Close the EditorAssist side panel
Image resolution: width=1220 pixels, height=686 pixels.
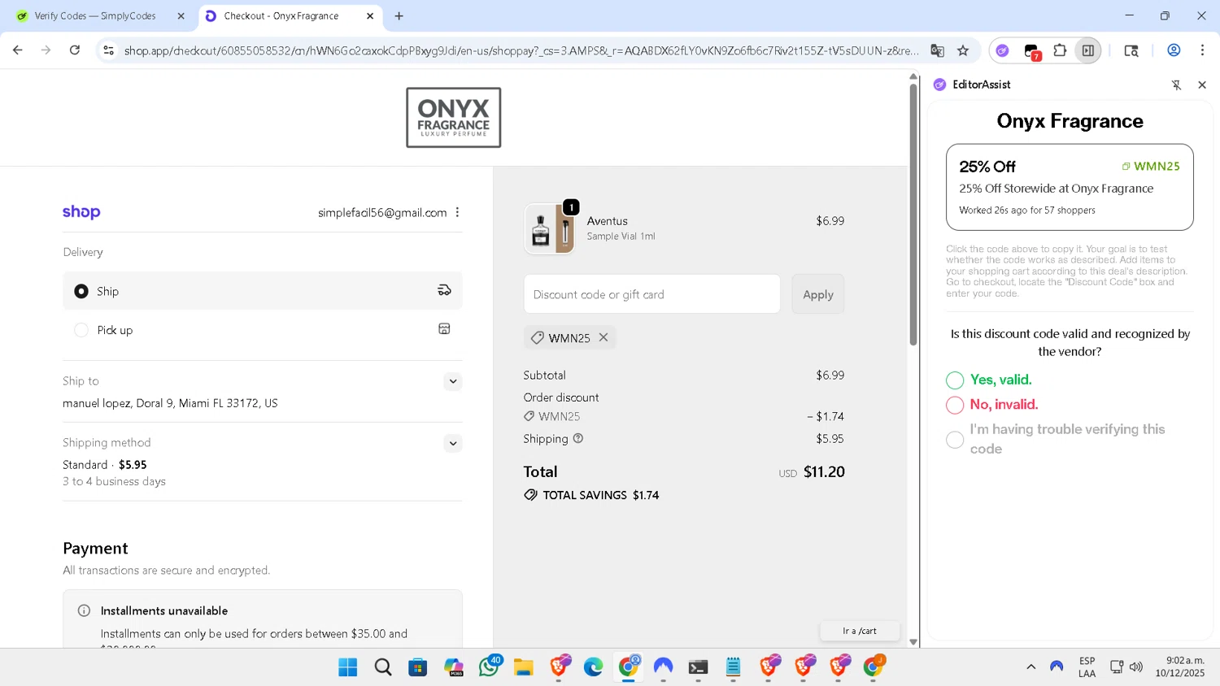pyautogui.click(x=1202, y=85)
